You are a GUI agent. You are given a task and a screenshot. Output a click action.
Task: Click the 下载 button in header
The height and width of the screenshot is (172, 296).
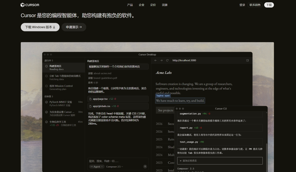click(x=269, y=5)
